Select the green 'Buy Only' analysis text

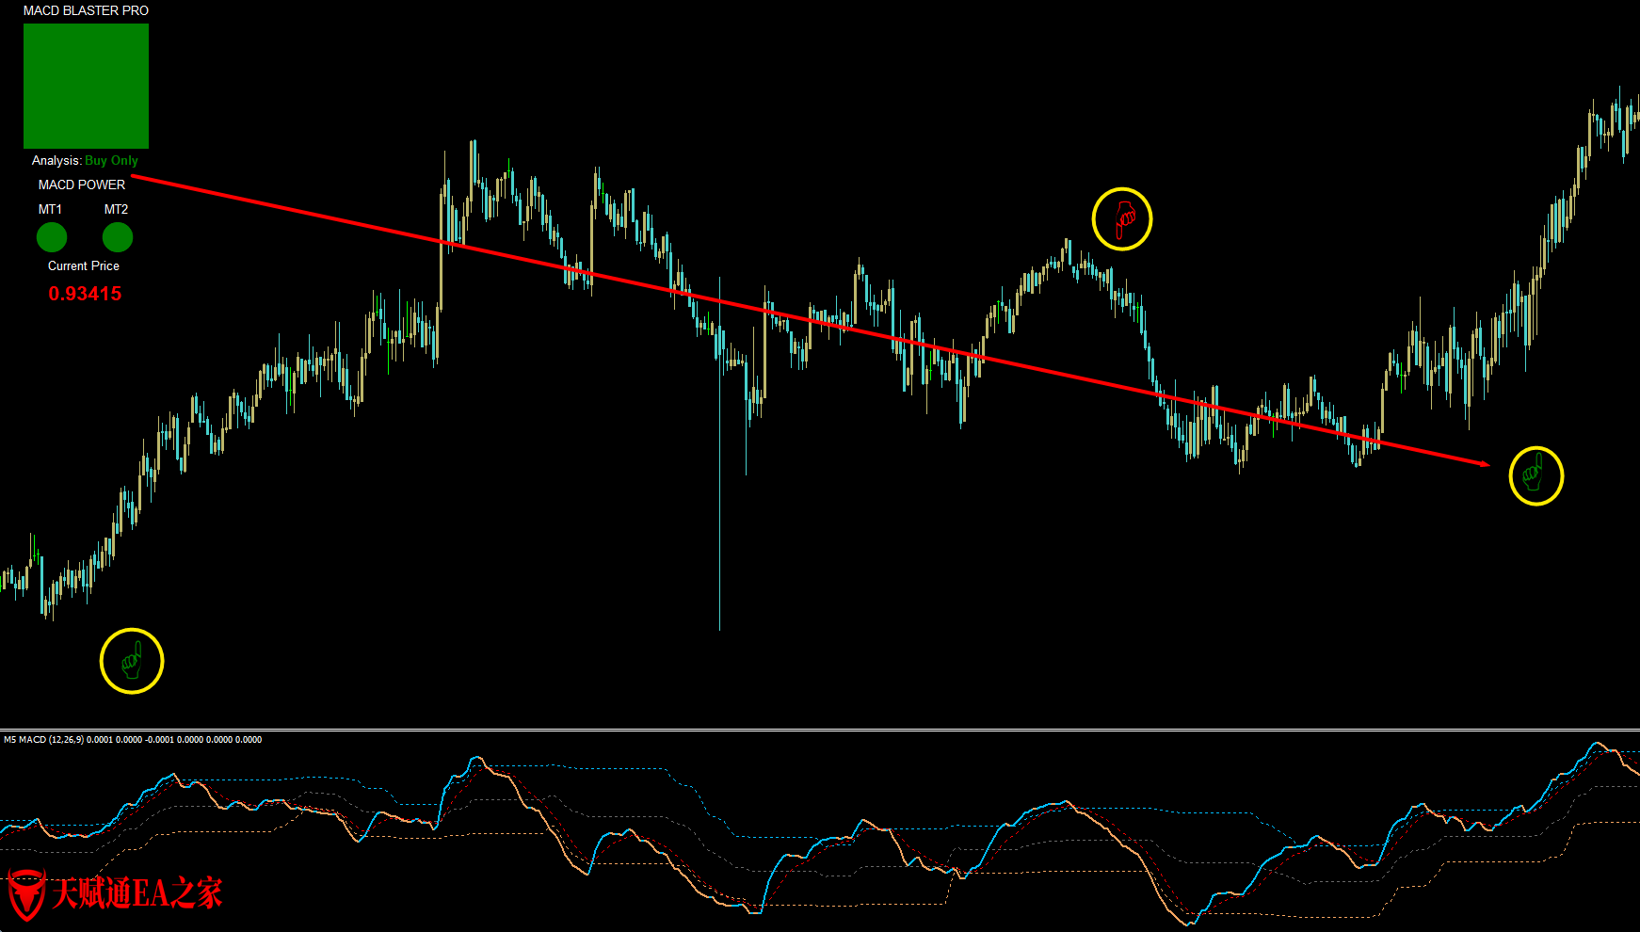tap(111, 161)
